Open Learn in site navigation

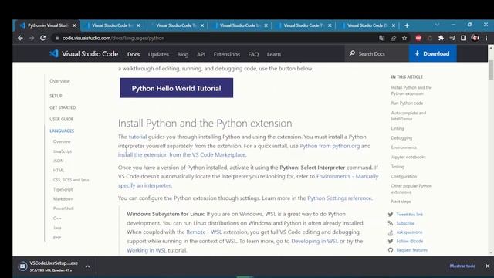(x=274, y=54)
